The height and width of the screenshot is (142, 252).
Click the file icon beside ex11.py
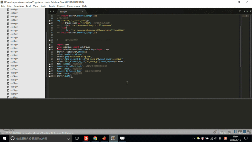[x=8, y=31]
